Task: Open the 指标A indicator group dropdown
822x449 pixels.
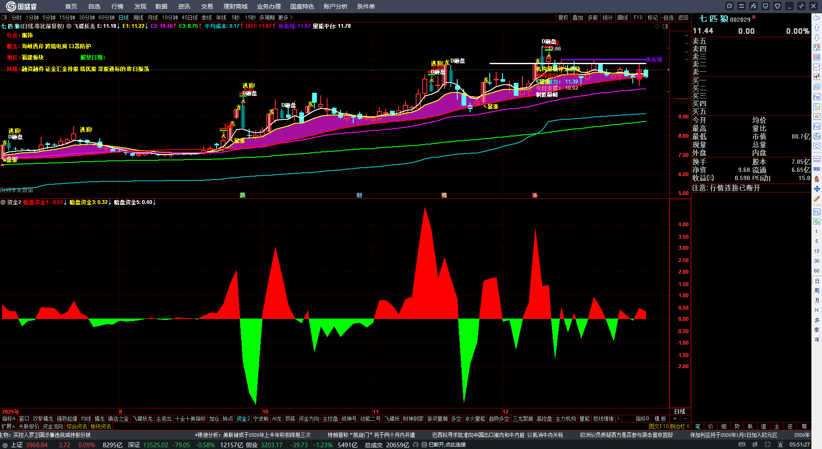Action: tap(9, 419)
